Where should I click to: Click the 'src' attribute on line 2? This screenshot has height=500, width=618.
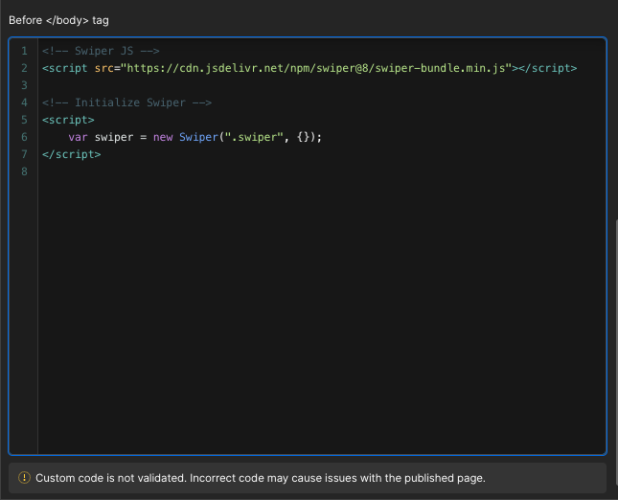[104, 68]
